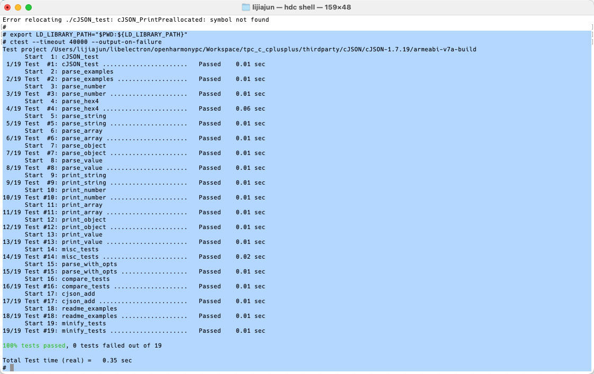Click the terminal cursor at the final prompt

(12, 368)
